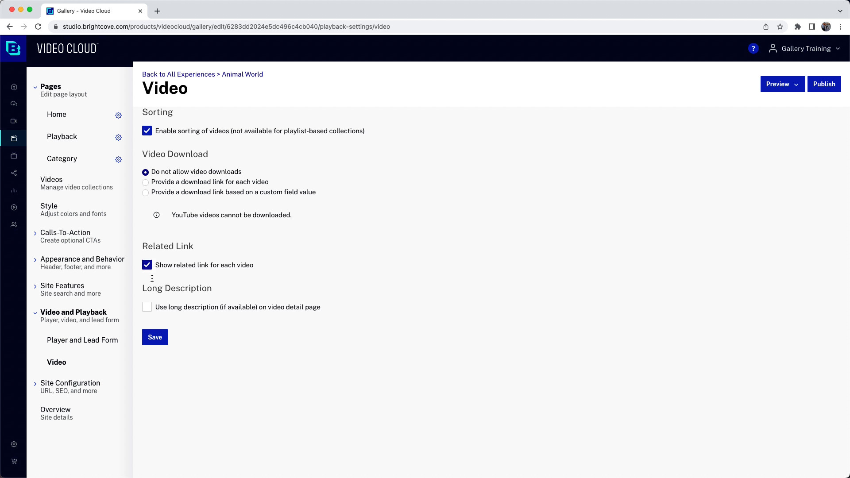Screen dimensions: 850x478
Task: Enable Show related link for each video
Action: click(x=147, y=265)
